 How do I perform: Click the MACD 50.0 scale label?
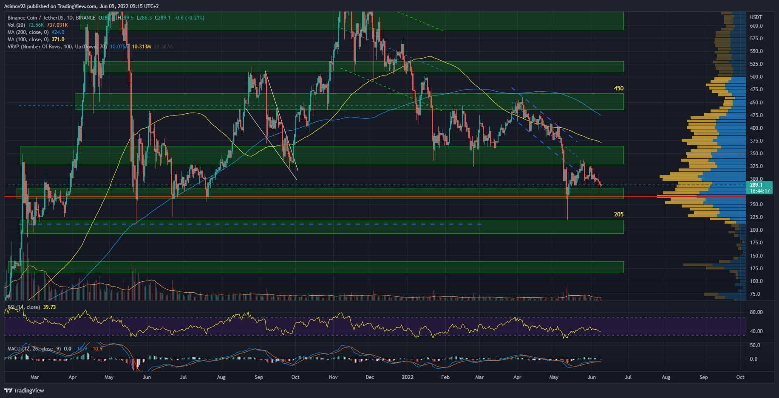(755, 346)
